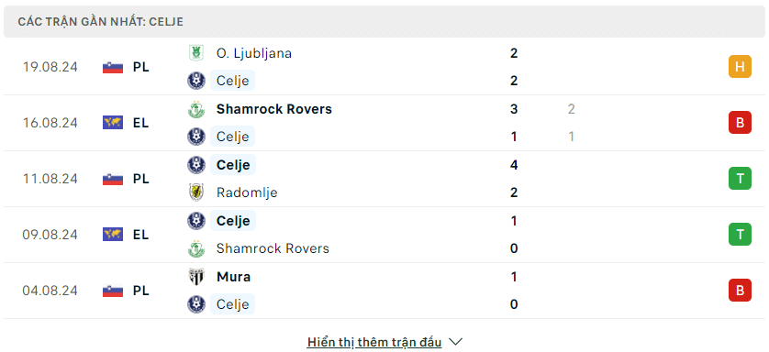Click the O. Ljubljana club crest
This screenshot has height=352, width=769.
(196, 53)
